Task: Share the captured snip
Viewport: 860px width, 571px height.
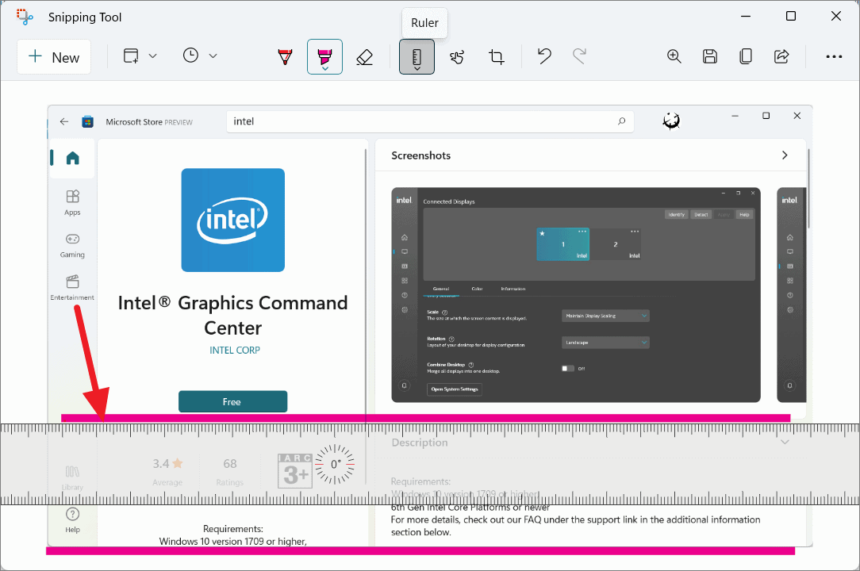Action: (781, 56)
